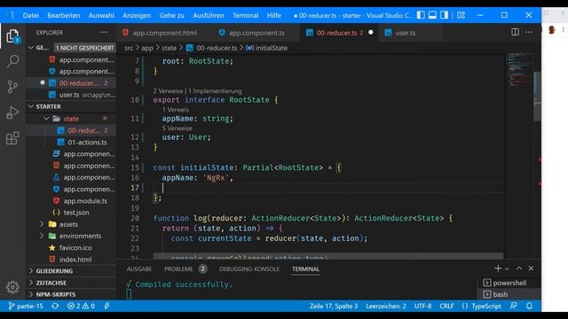
Task: Open Run and Debug view
Action: (x=12, y=113)
